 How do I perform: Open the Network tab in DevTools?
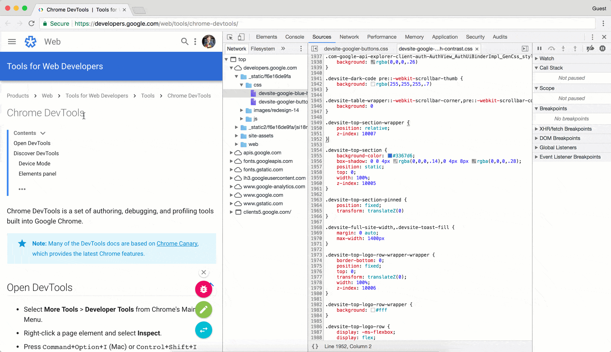click(348, 37)
